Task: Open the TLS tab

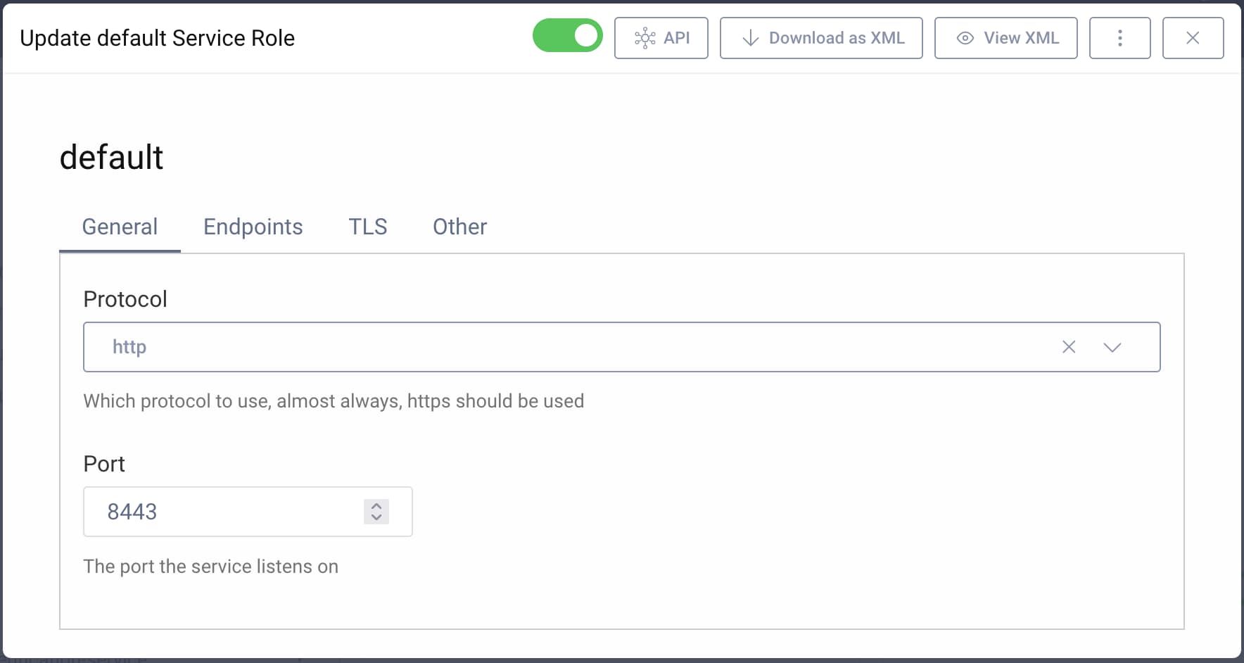Action: 367,227
